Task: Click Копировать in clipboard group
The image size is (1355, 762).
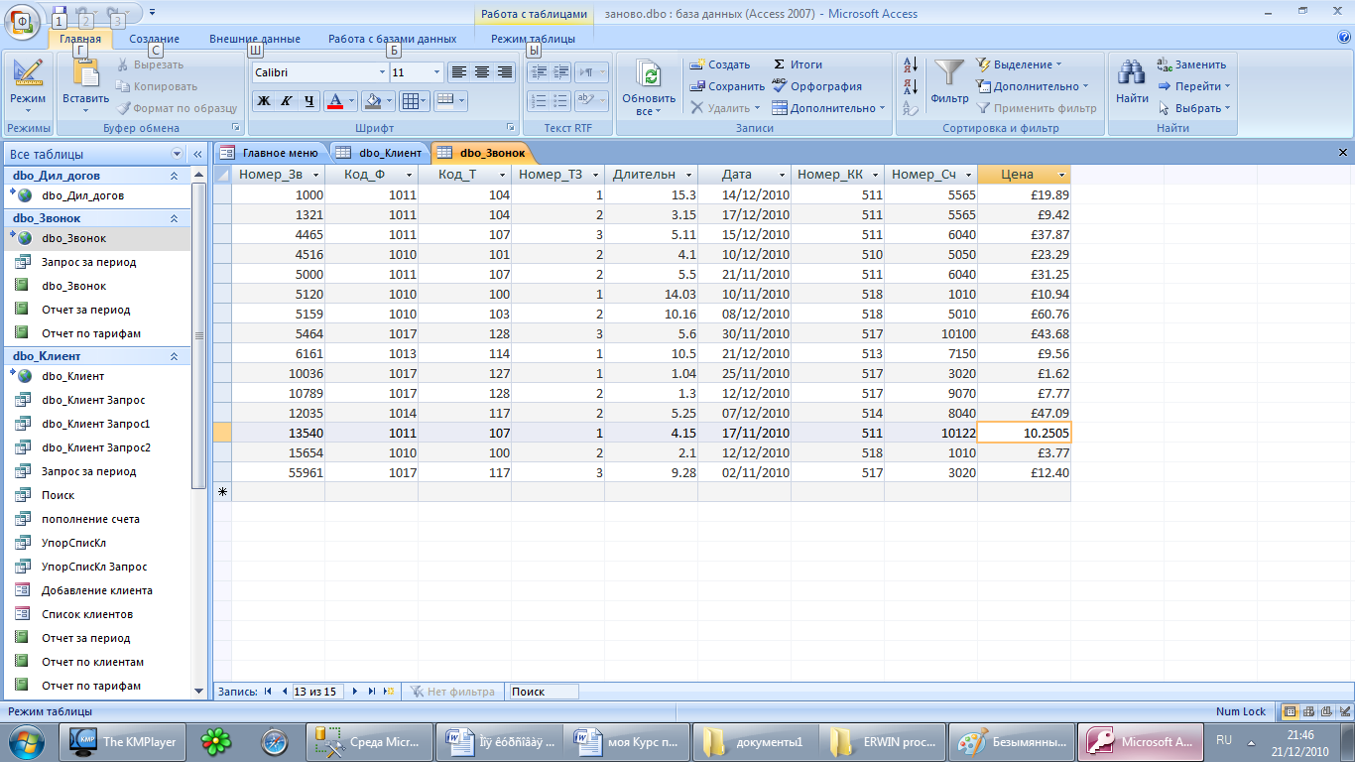Action: (158, 86)
